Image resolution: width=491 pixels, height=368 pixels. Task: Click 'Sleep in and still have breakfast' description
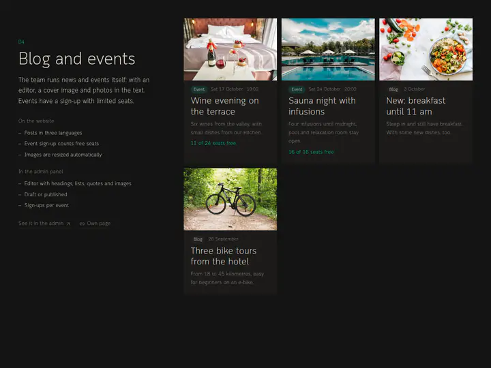424,128
